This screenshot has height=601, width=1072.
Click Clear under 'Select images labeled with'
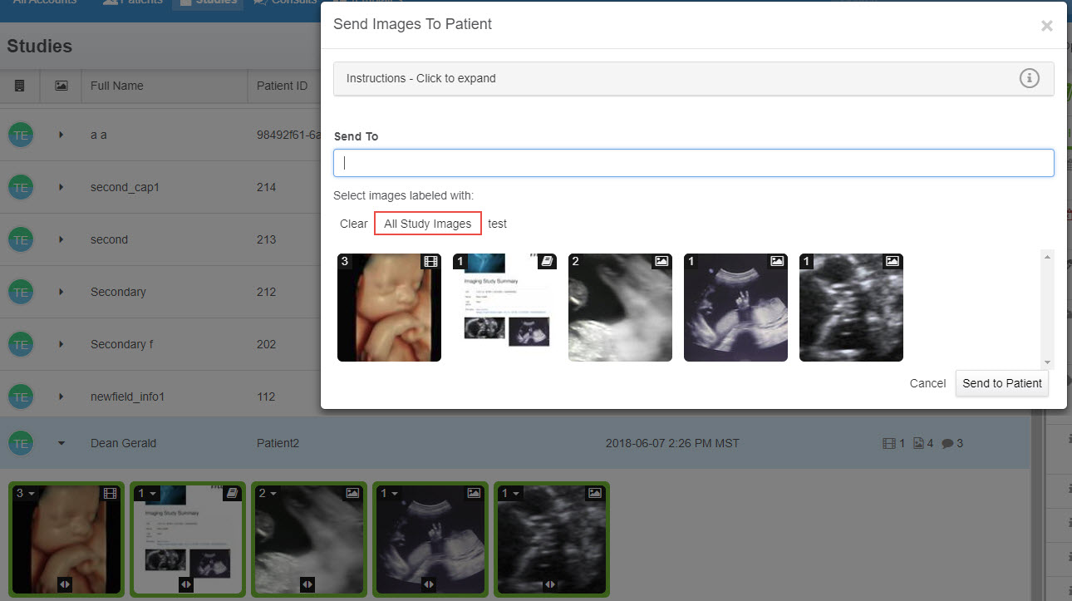(354, 224)
